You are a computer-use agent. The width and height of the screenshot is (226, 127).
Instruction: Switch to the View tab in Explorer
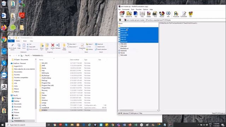[31, 41]
